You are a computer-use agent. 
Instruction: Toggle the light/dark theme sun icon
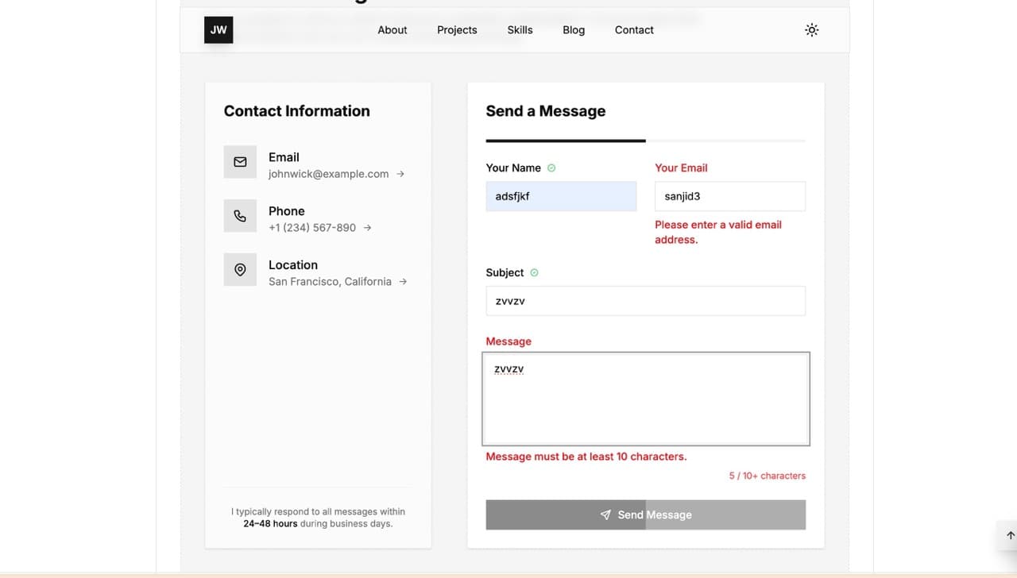click(811, 30)
